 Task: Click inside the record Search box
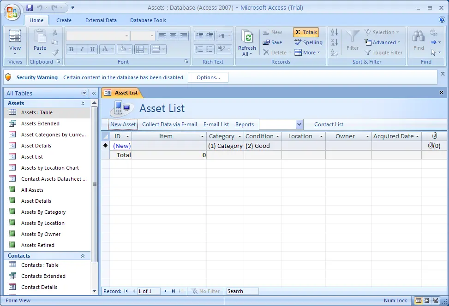point(242,291)
